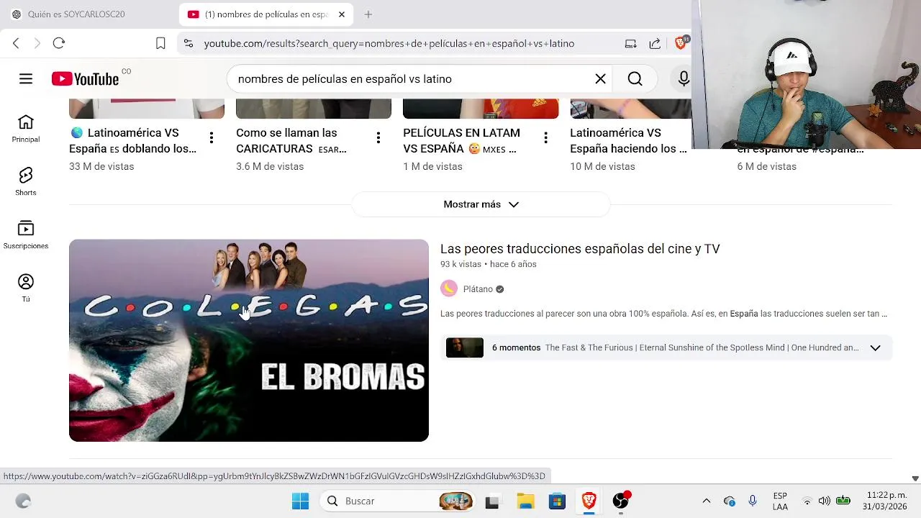The height and width of the screenshot is (518, 921).
Task: Open the share page icon in address bar
Action: pyautogui.click(x=655, y=43)
